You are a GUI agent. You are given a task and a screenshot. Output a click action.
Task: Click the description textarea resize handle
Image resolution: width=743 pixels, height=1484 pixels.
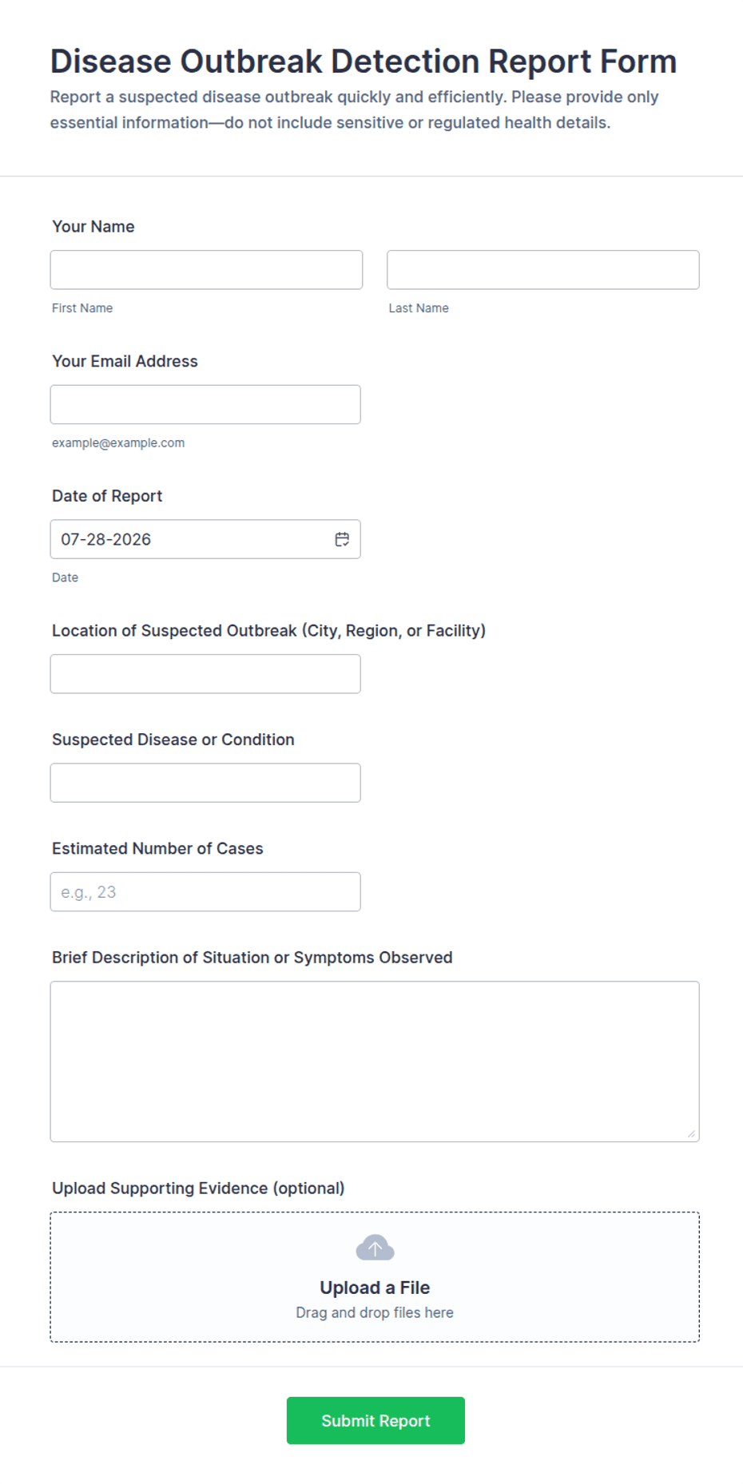(x=691, y=1133)
